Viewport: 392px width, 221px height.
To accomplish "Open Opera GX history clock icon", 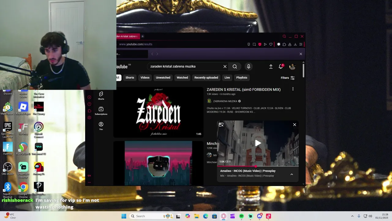I will point(89,104).
